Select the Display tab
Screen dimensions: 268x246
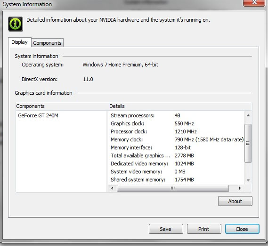(x=19, y=42)
